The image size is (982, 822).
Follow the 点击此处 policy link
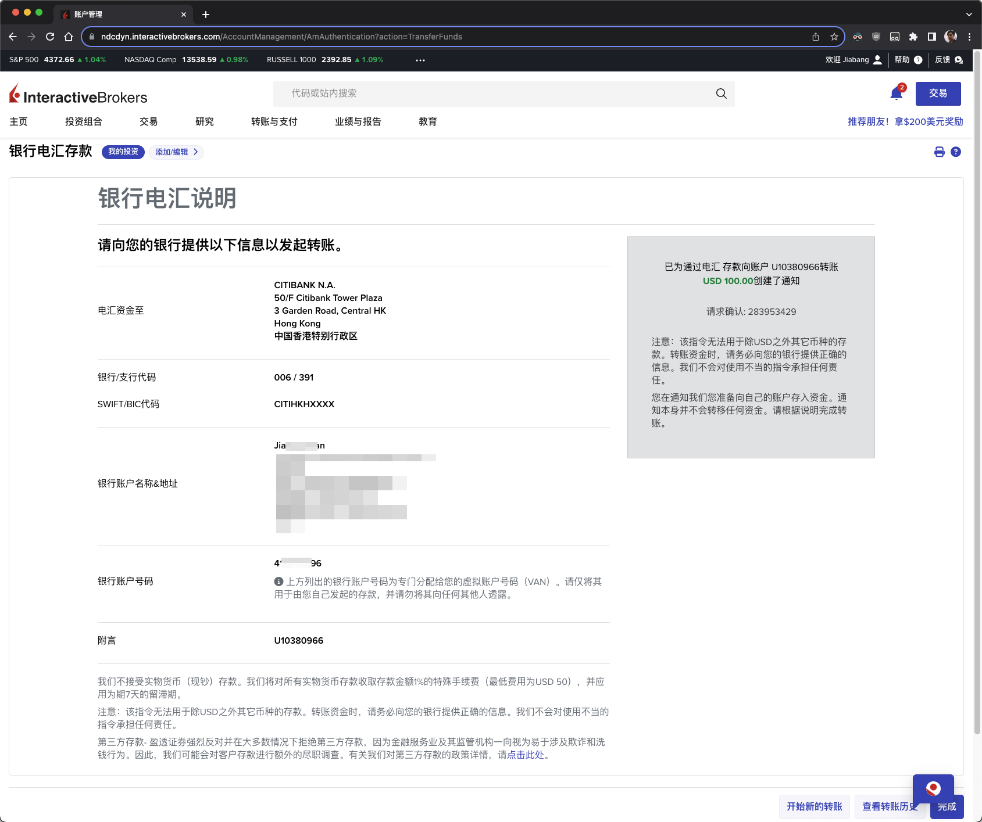tap(526, 755)
